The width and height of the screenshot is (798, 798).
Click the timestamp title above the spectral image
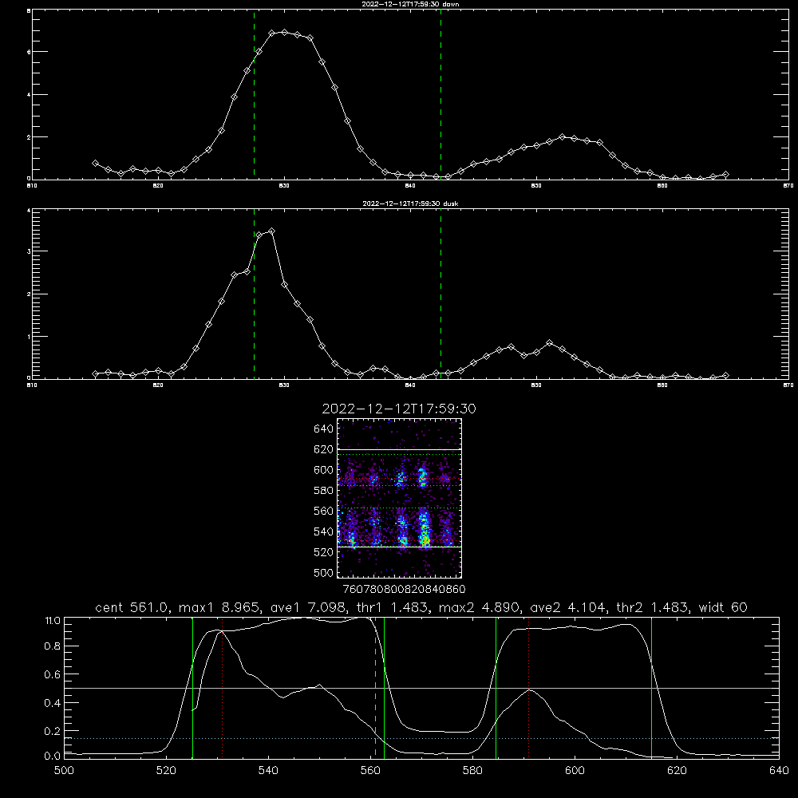pos(399,409)
